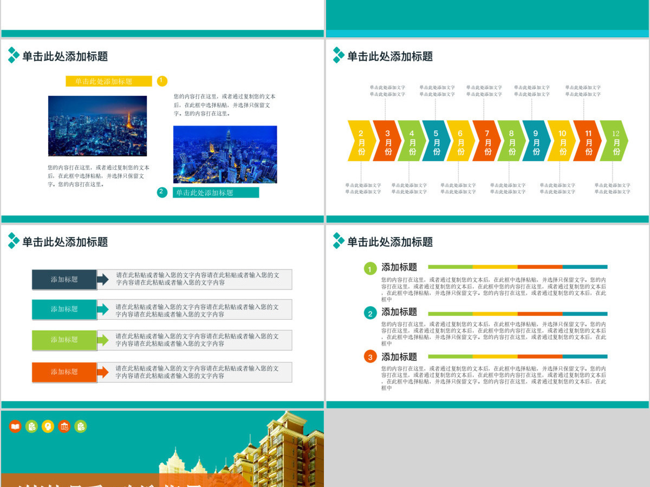Click the 单击此处添加标题 title of the numbered list slide

pos(390,242)
